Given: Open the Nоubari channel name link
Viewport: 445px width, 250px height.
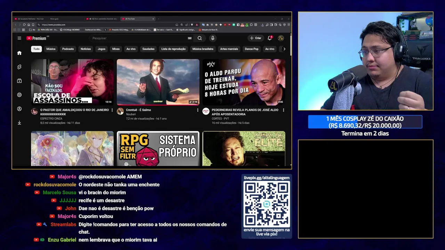Looking at the screenshot, I should coord(131,114).
